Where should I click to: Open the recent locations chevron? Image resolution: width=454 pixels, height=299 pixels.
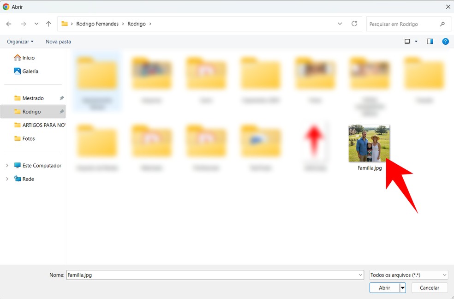[x=36, y=24]
